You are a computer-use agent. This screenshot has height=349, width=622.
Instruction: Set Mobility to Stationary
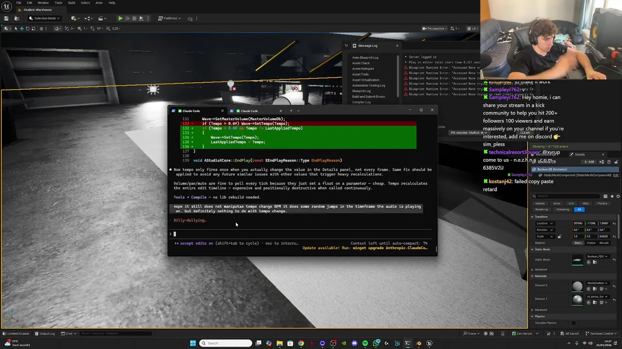click(591, 243)
